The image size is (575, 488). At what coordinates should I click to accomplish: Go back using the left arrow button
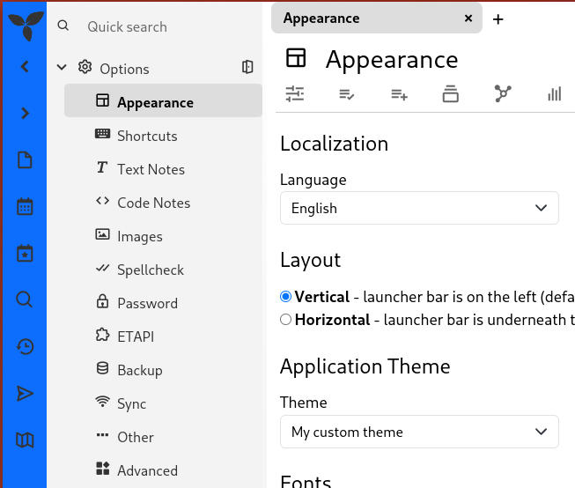click(25, 66)
